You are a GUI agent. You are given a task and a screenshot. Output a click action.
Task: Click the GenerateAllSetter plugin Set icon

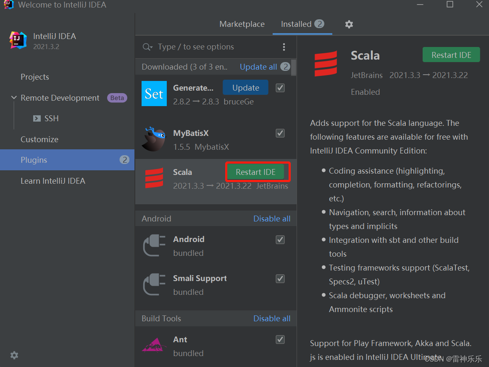tap(154, 94)
